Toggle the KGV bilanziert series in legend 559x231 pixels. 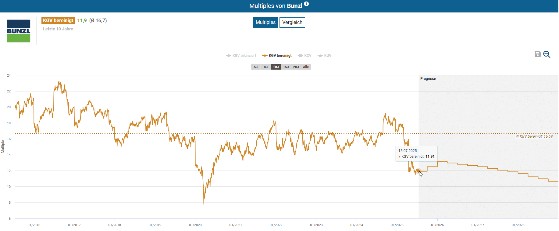[x=241, y=56]
